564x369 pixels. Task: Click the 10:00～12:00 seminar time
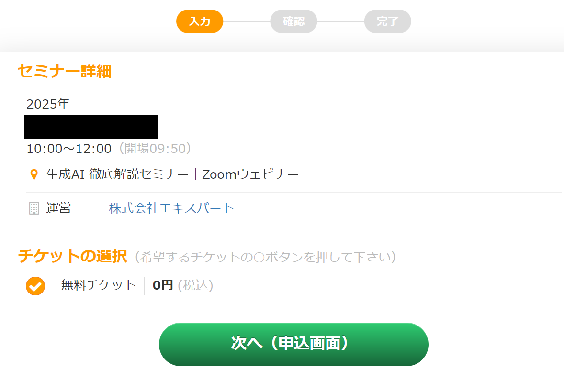pyautogui.click(x=69, y=149)
